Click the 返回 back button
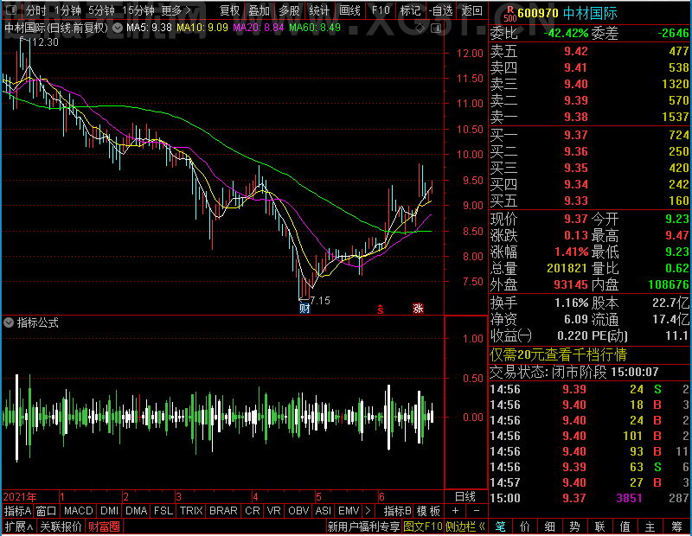Viewport: 692px width, 536px height. tap(471, 10)
